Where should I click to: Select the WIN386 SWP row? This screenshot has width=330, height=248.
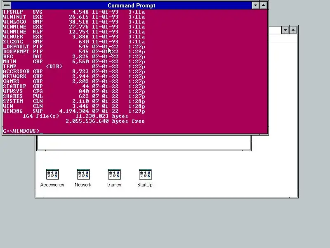click(74, 111)
